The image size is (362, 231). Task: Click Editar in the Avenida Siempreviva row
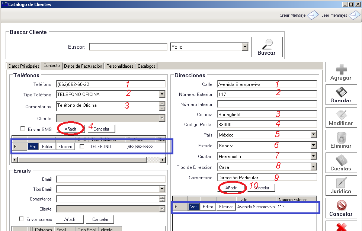pos(208,206)
